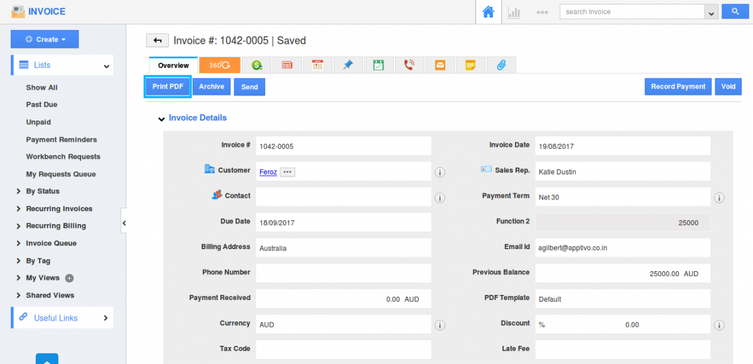
Task: Click the Void button
Action: click(x=728, y=87)
